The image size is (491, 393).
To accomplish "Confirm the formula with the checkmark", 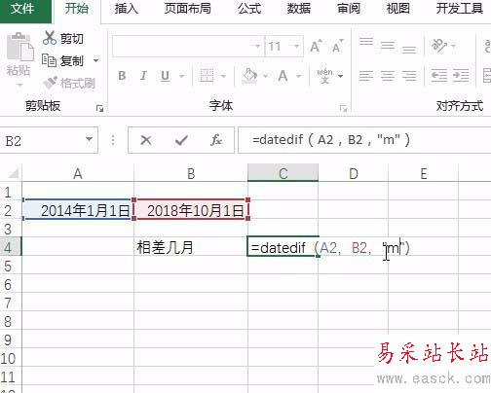I will [181, 140].
